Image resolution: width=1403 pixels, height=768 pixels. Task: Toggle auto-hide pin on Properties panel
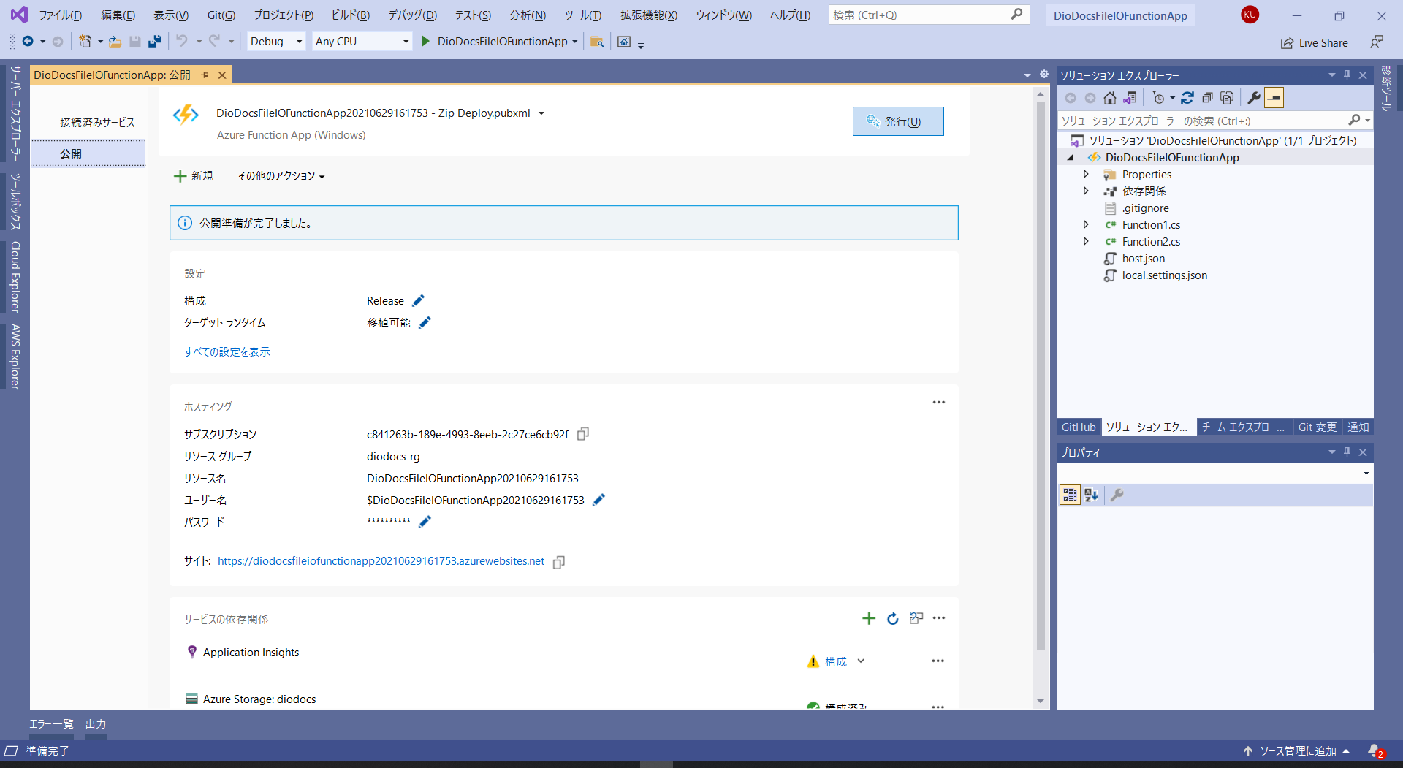1347,452
